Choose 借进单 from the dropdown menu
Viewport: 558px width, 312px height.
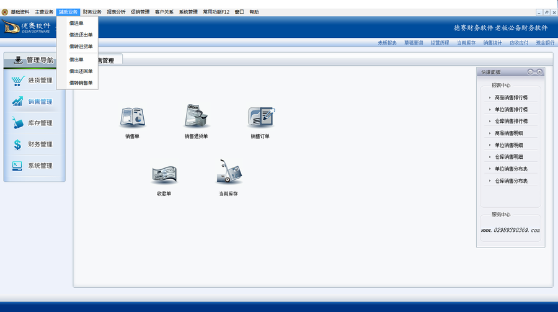tap(77, 23)
